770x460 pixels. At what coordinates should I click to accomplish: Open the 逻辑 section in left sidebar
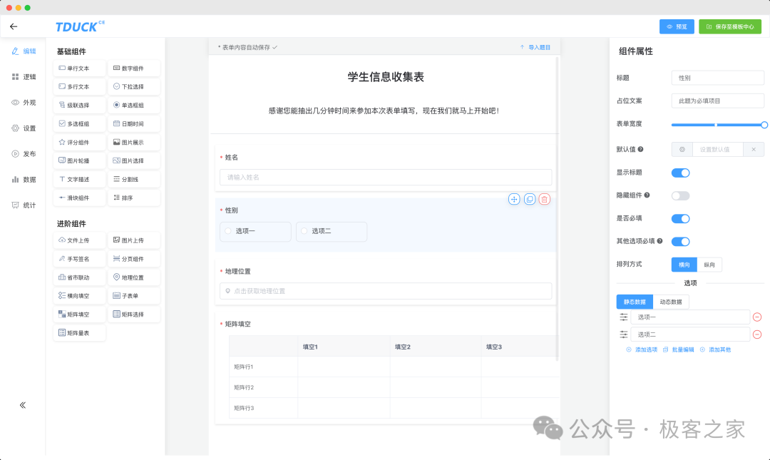[x=24, y=77]
